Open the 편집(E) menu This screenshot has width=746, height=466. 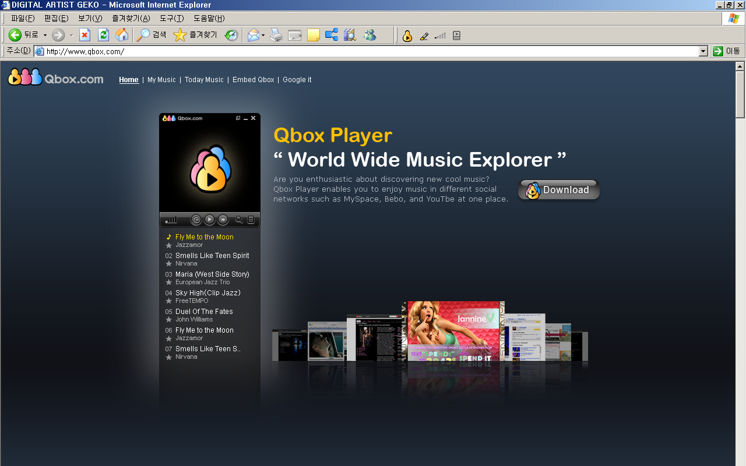click(56, 19)
